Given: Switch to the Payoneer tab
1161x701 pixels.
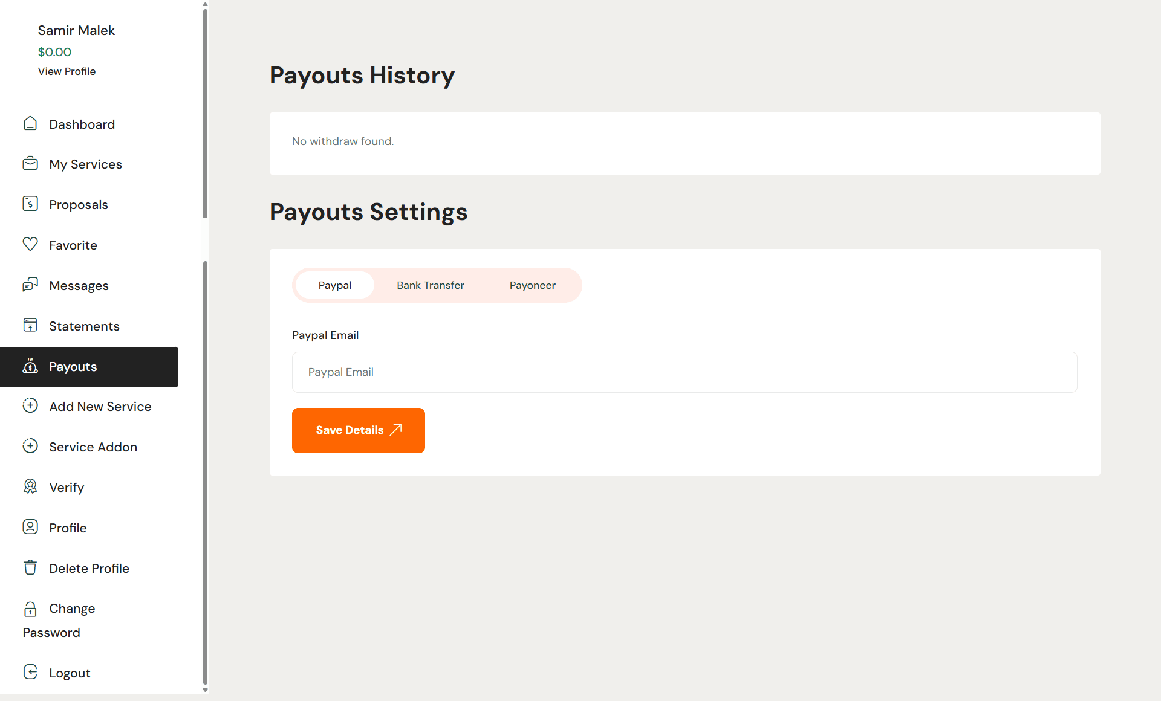Looking at the screenshot, I should point(532,285).
